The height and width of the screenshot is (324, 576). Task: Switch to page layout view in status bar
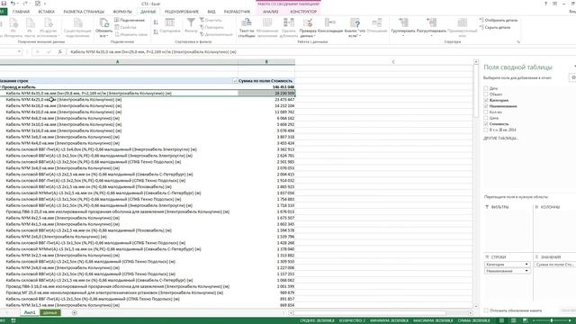[x=513, y=320]
